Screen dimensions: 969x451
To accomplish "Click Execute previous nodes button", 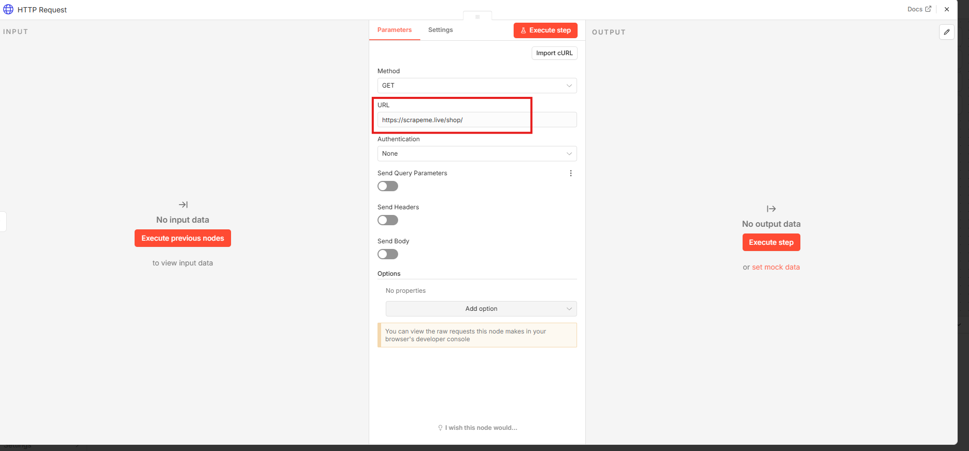I will coord(183,238).
